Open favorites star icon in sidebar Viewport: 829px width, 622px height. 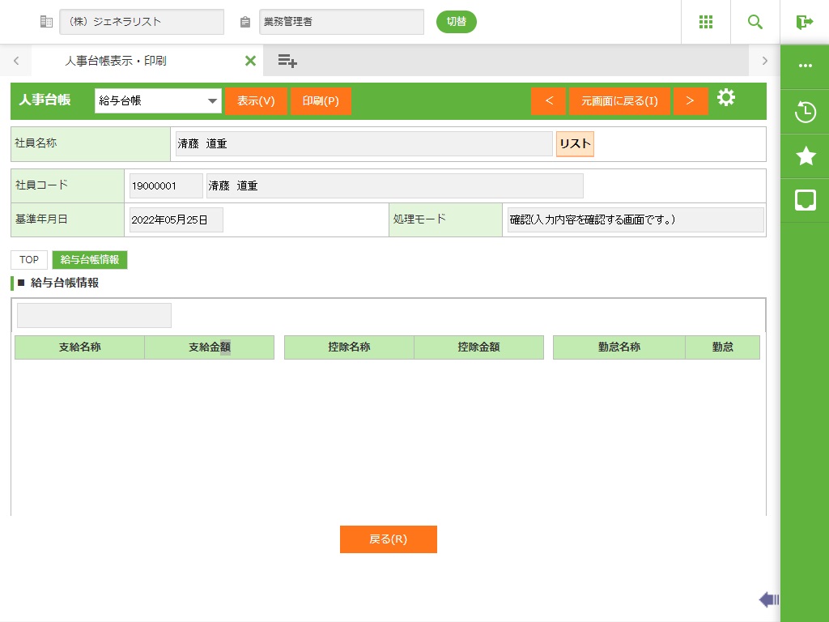(x=805, y=156)
